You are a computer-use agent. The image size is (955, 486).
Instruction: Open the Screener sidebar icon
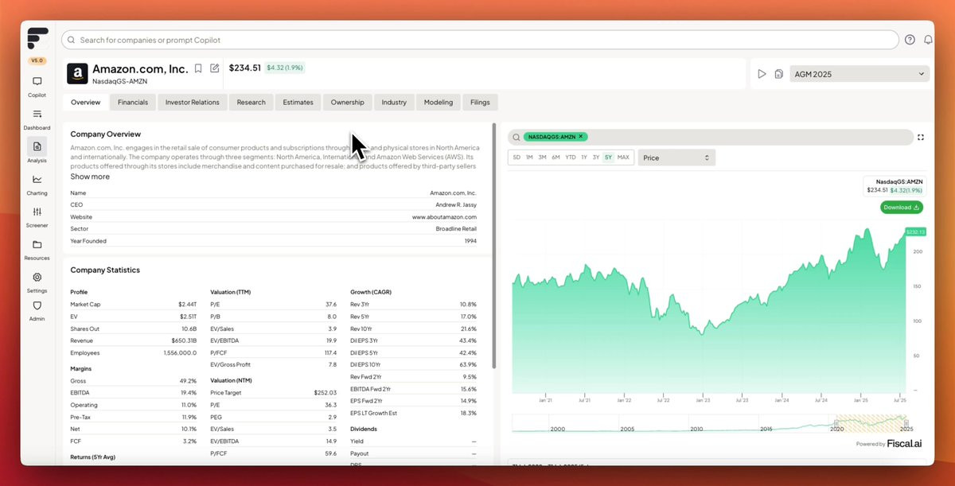tap(37, 216)
